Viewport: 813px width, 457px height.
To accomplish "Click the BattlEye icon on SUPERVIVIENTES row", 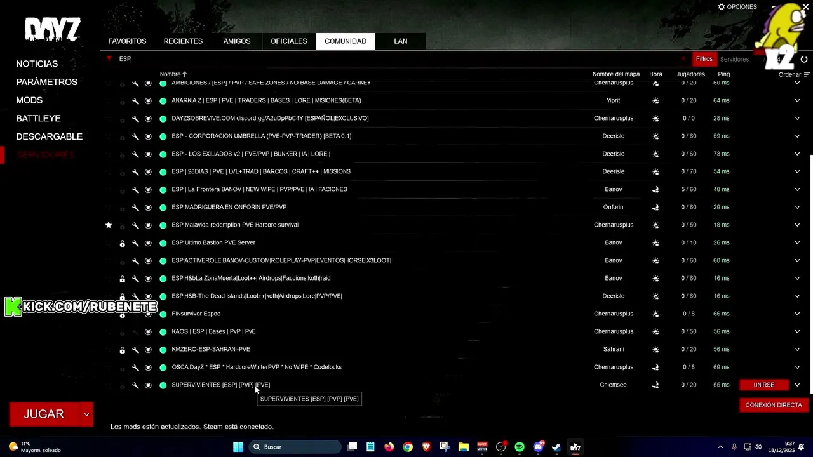I will pyautogui.click(x=148, y=385).
